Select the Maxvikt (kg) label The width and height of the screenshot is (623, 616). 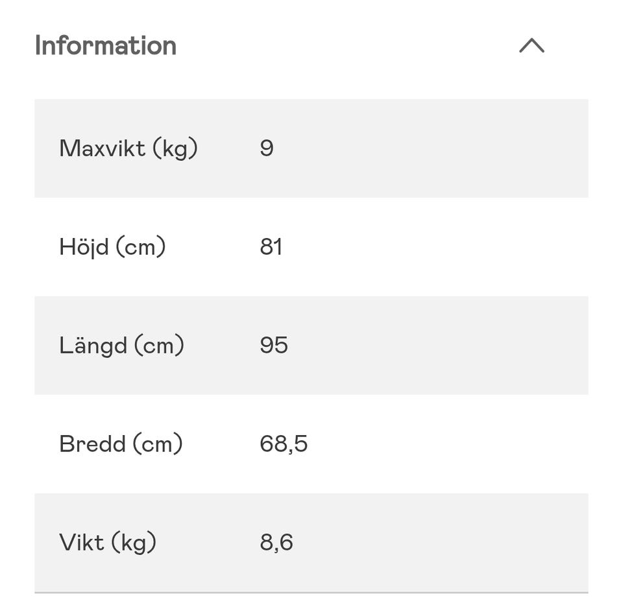coord(128,148)
